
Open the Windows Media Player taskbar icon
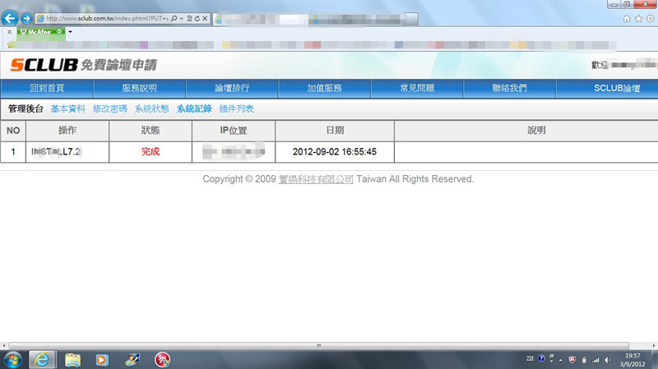pyautogui.click(x=102, y=360)
